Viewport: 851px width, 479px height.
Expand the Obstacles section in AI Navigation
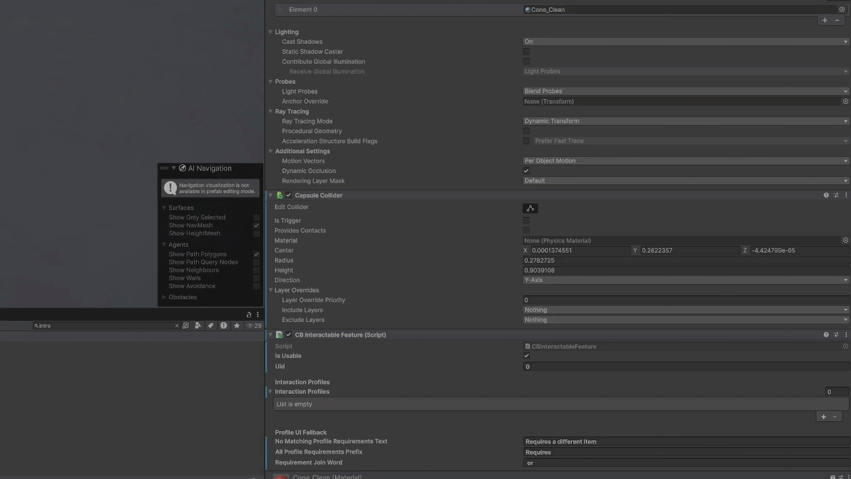(x=164, y=297)
